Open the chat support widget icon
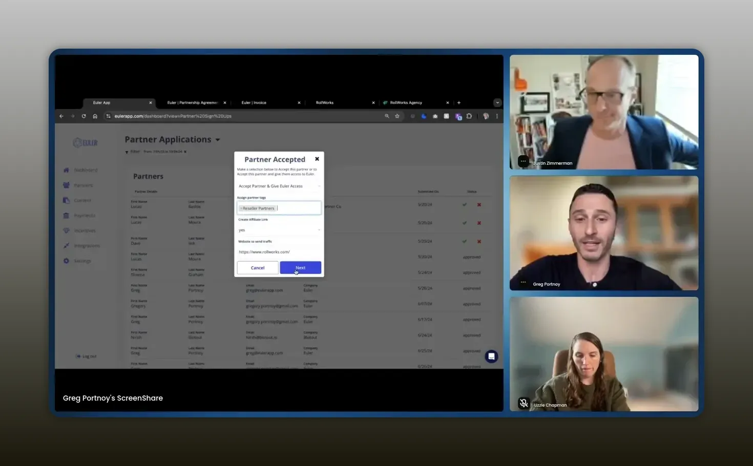Screen dimensions: 753x466 491,356
